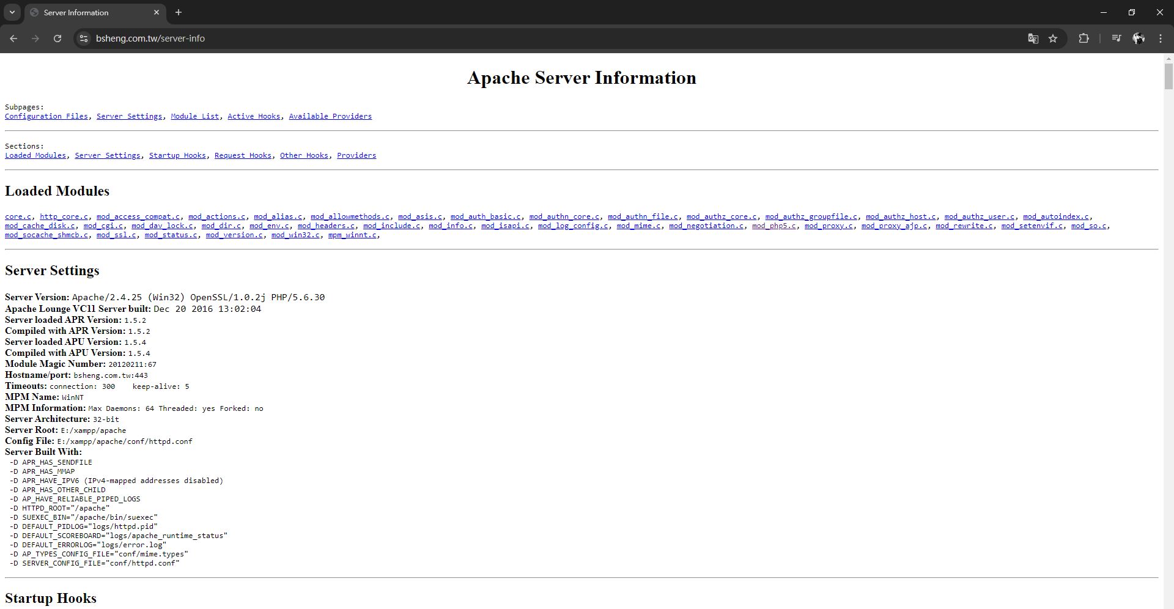1174x609 pixels.
Task: Open mod_headers.c module link
Action: [x=327, y=226]
